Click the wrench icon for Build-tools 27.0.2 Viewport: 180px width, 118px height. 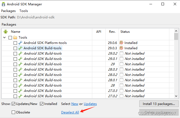pos(20,96)
